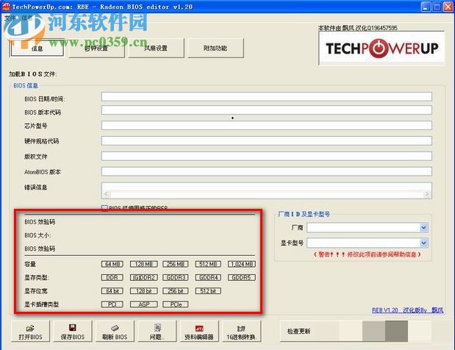The width and height of the screenshot is (455, 350).
Task: Click the GDDR4 memory type indicator
Action: [208, 277]
